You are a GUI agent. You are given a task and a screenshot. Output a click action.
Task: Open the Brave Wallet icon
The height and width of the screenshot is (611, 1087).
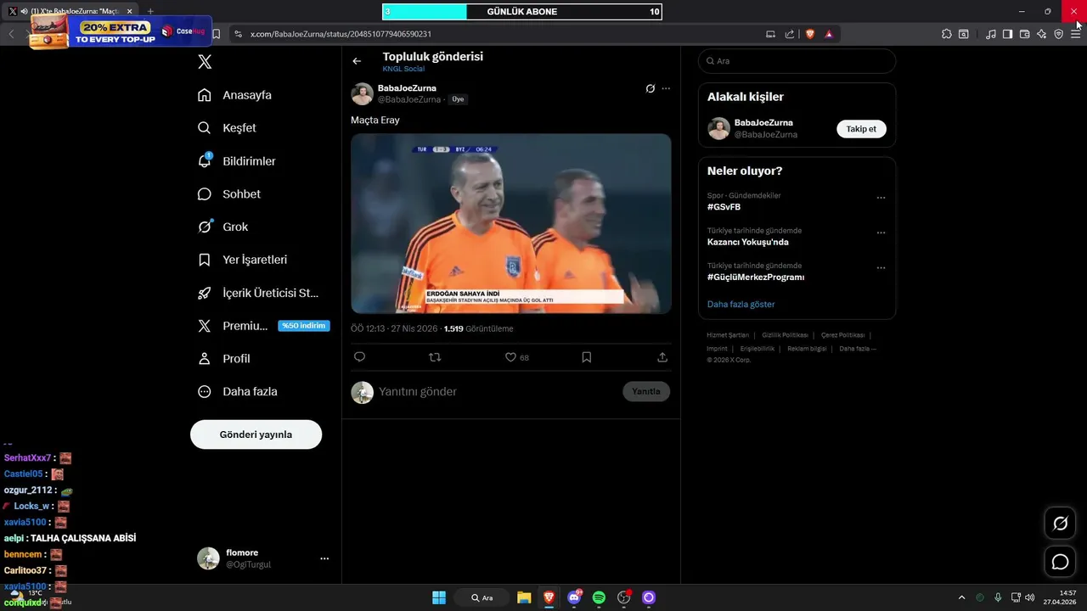tap(1024, 34)
